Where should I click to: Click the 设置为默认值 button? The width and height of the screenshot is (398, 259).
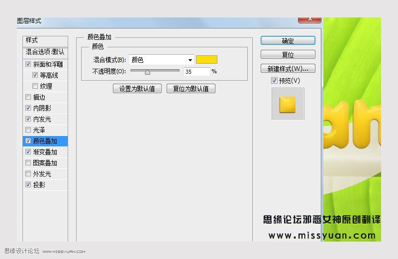[x=137, y=89]
